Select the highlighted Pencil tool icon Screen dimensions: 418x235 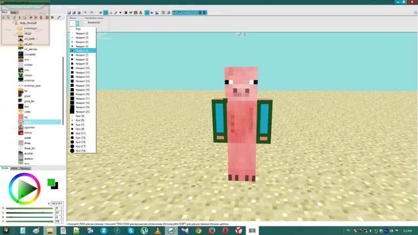pyautogui.click(x=106, y=12)
